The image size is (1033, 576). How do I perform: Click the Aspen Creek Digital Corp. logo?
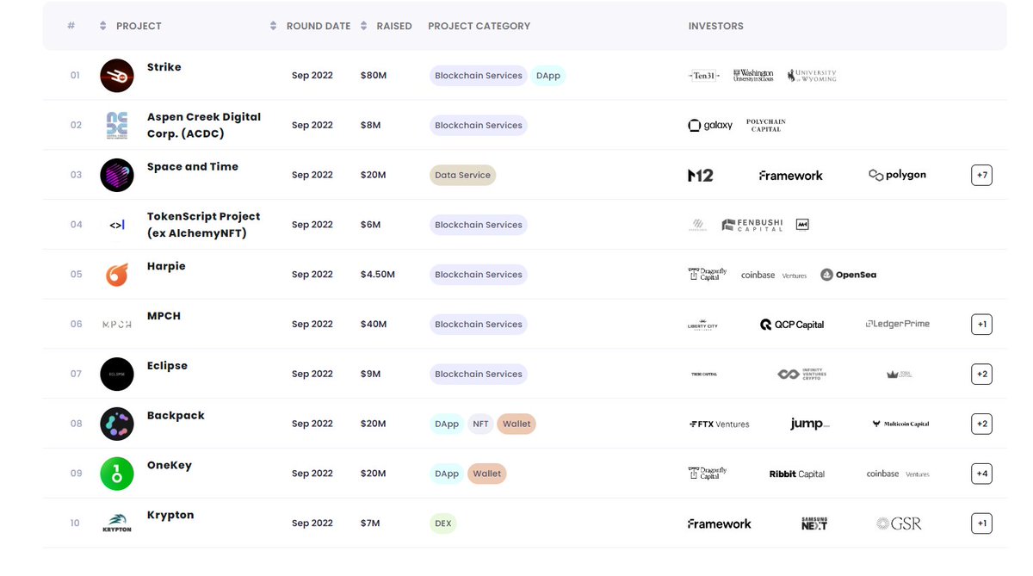pyautogui.click(x=117, y=126)
